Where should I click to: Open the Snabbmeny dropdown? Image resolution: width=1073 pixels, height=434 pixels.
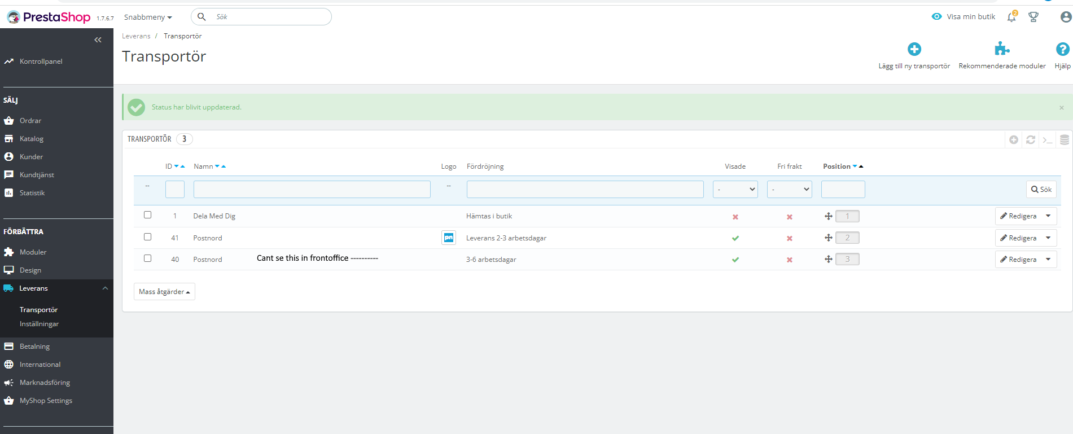click(148, 17)
